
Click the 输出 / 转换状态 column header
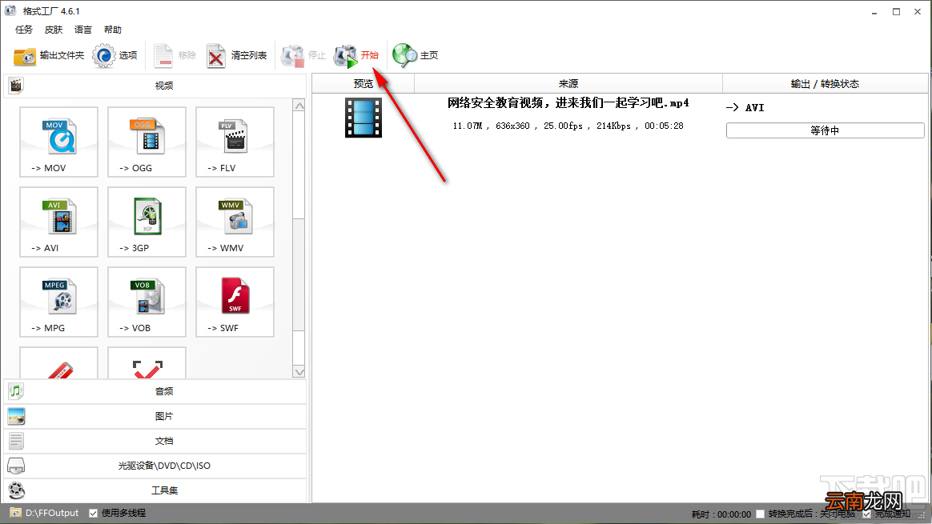pos(825,84)
